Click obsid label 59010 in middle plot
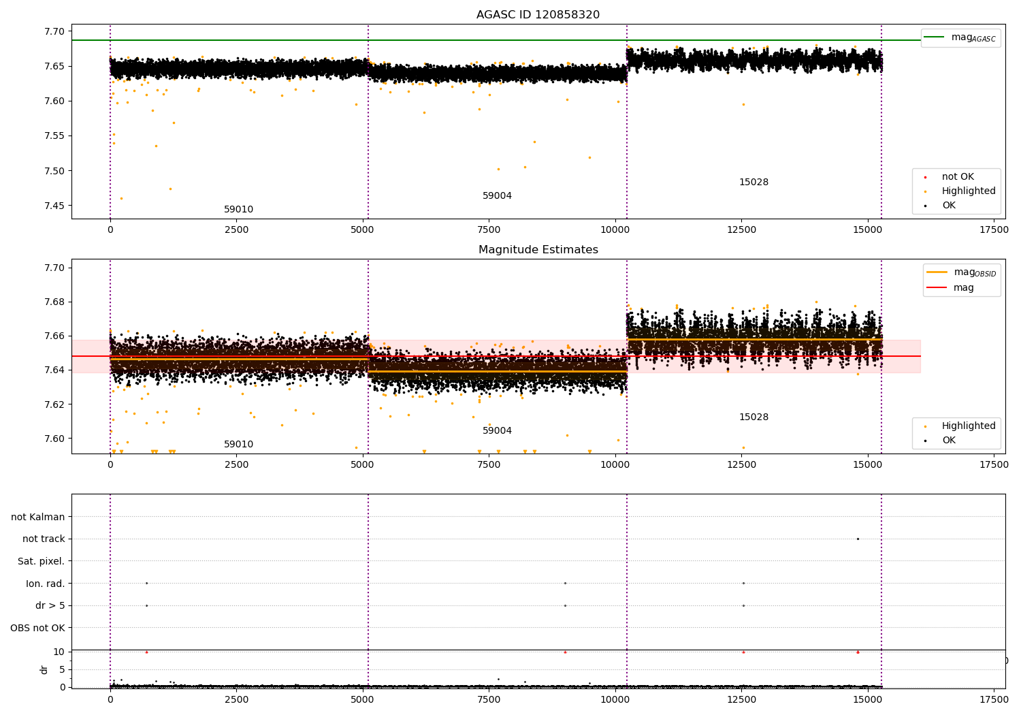1021x715 pixels. pyautogui.click(x=238, y=445)
